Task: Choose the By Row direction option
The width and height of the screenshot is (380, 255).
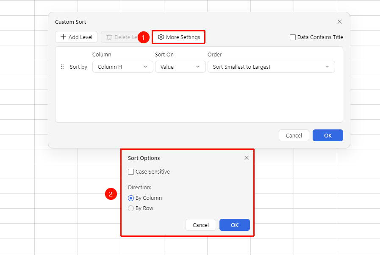Action: point(131,208)
